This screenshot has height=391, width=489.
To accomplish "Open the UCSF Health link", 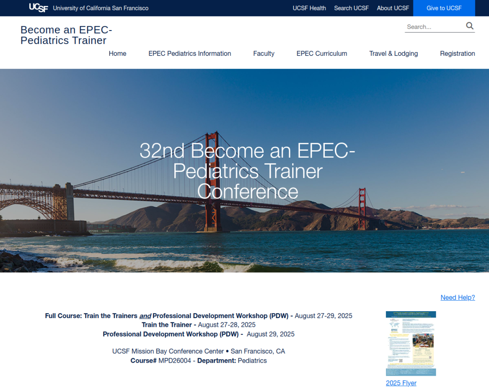I will 309,8.
